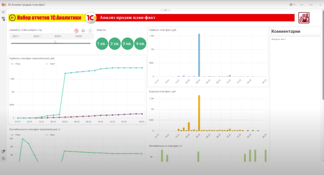Undo the last action
324x175 pixels.
[x=302, y=5]
